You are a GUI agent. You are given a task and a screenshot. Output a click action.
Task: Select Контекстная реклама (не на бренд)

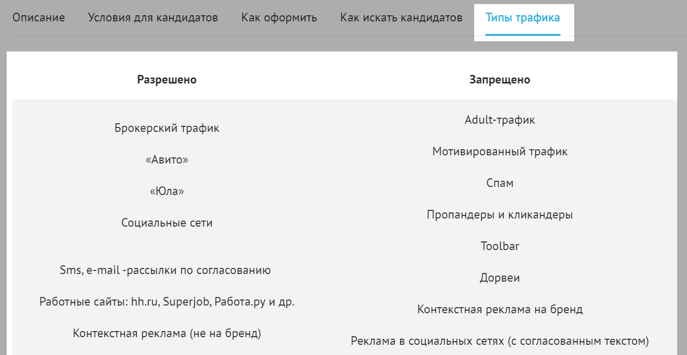click(x=167, y=334)
